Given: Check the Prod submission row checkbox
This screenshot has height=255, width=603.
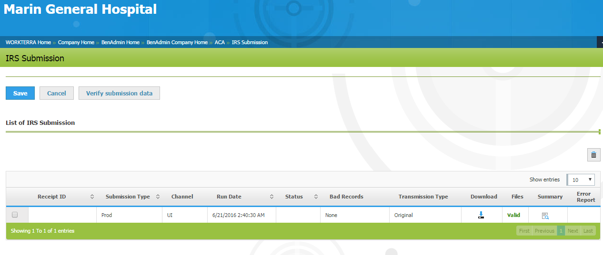Looking at the screenshot, I should coord(15,215).
